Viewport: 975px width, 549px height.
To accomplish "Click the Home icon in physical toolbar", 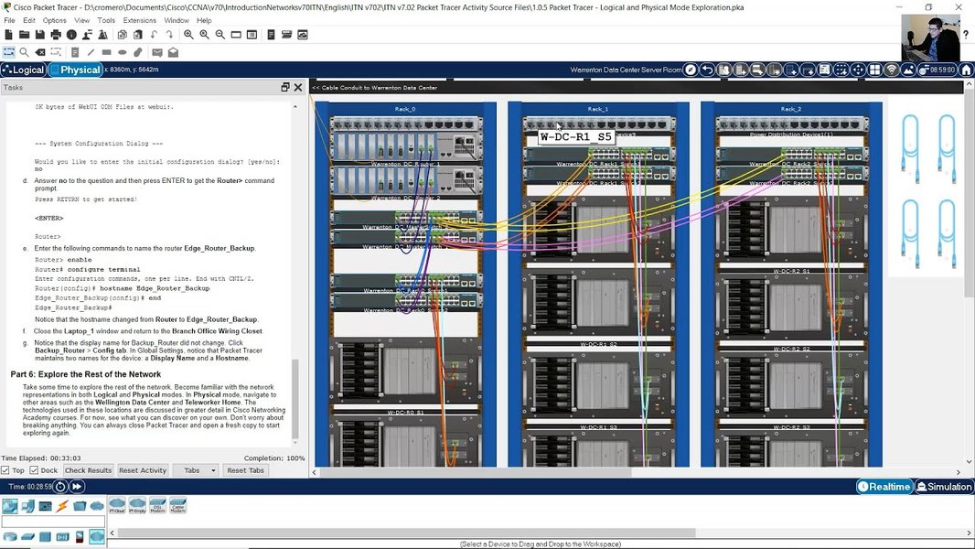I will pos(966,70).
